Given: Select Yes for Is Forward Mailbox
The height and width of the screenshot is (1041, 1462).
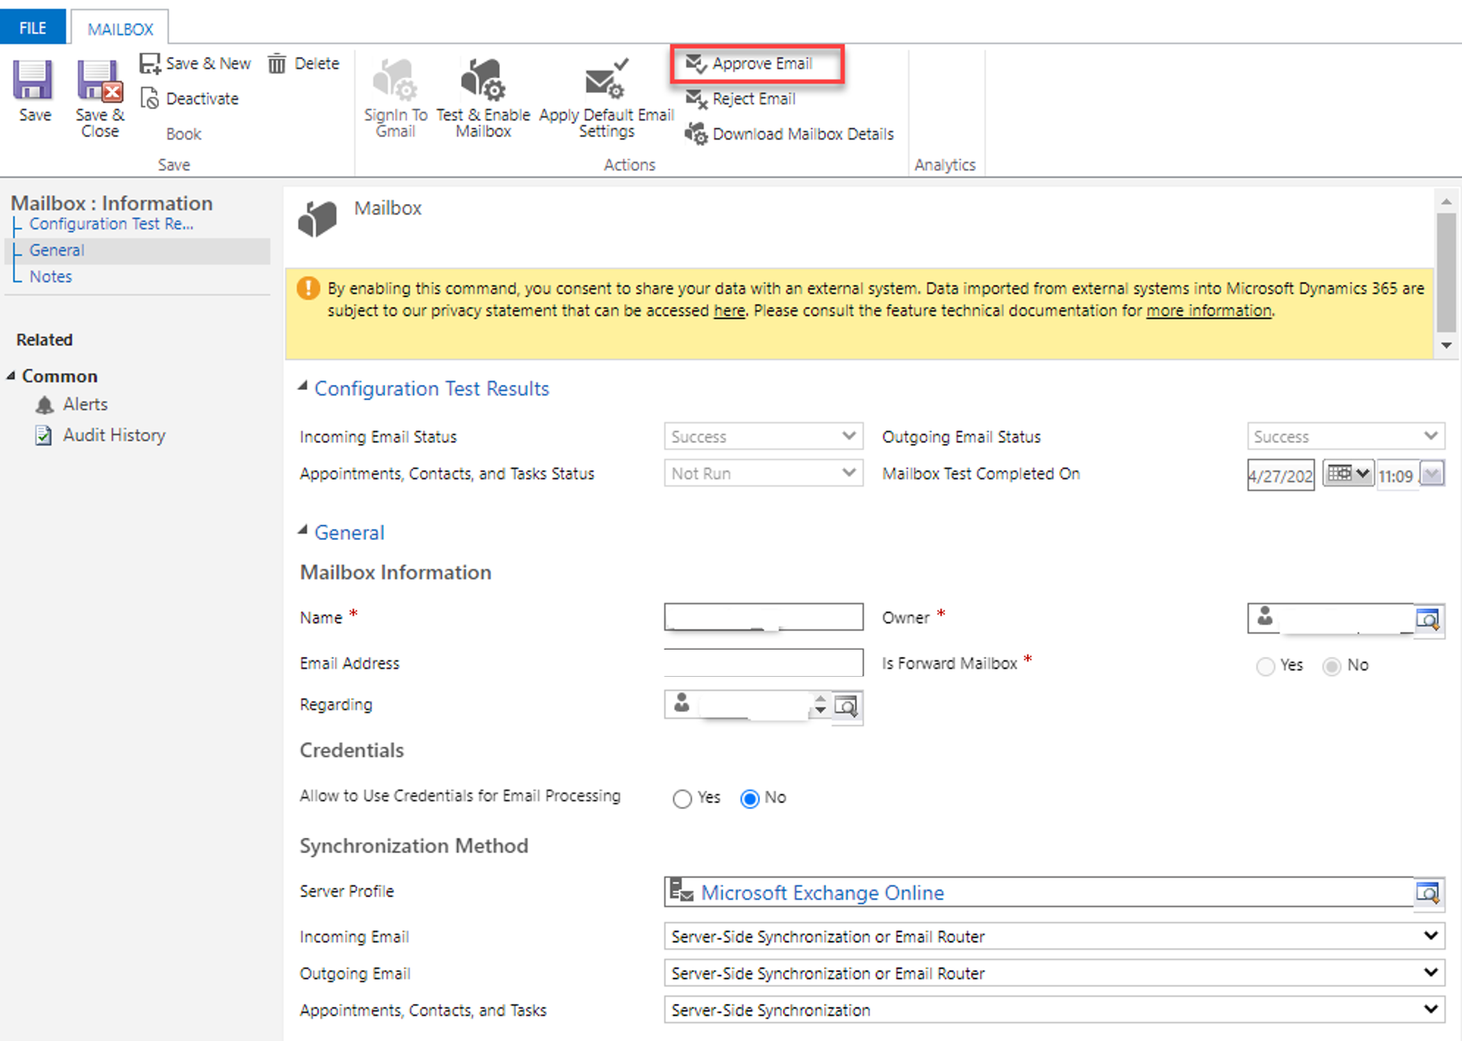Looking at the screenshot, I should (1265, 666).
